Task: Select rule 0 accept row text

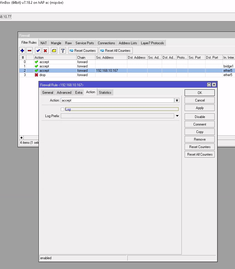Action: 44,62
